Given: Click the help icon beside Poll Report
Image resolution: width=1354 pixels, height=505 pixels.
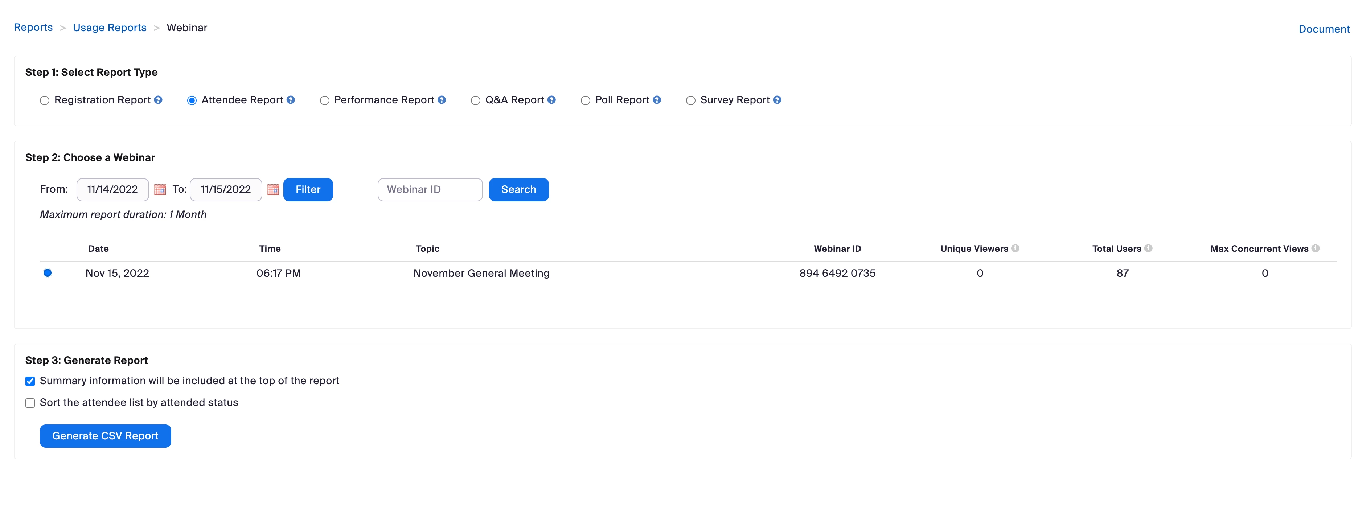Looking at the screenshot, I should 657,100.
